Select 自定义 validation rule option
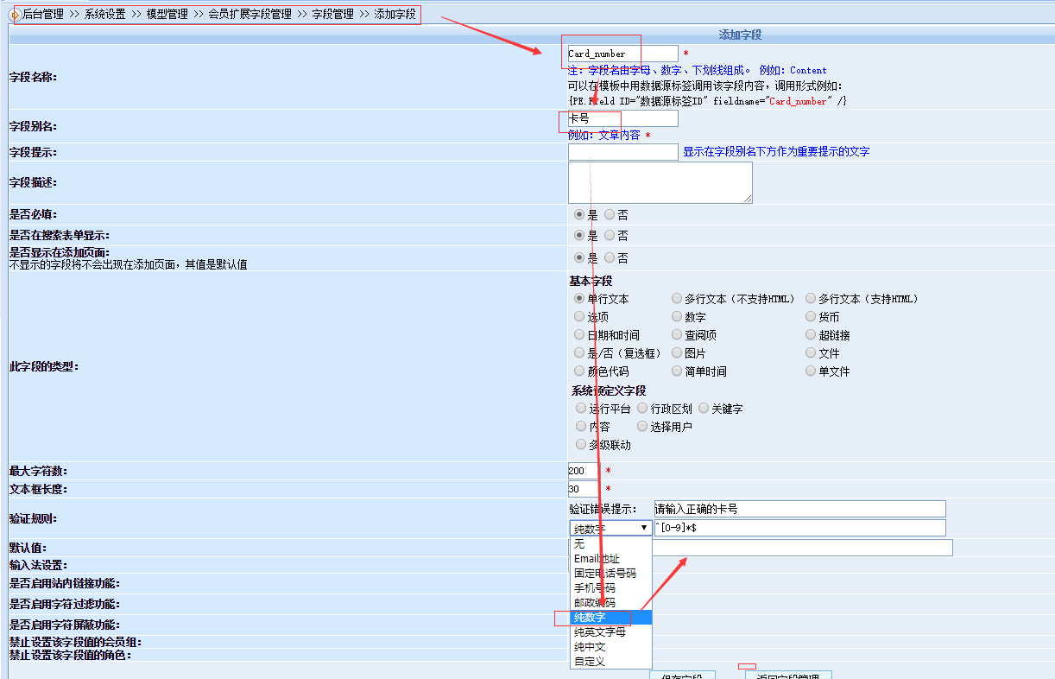 coord(590,662)
